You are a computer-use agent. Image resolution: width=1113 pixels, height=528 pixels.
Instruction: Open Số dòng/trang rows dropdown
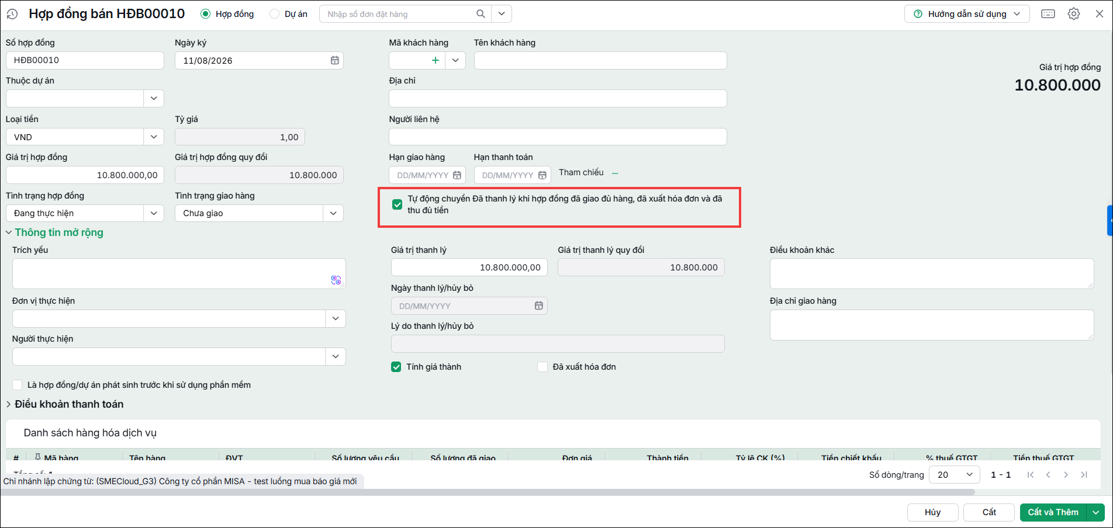tap(955, 475)
